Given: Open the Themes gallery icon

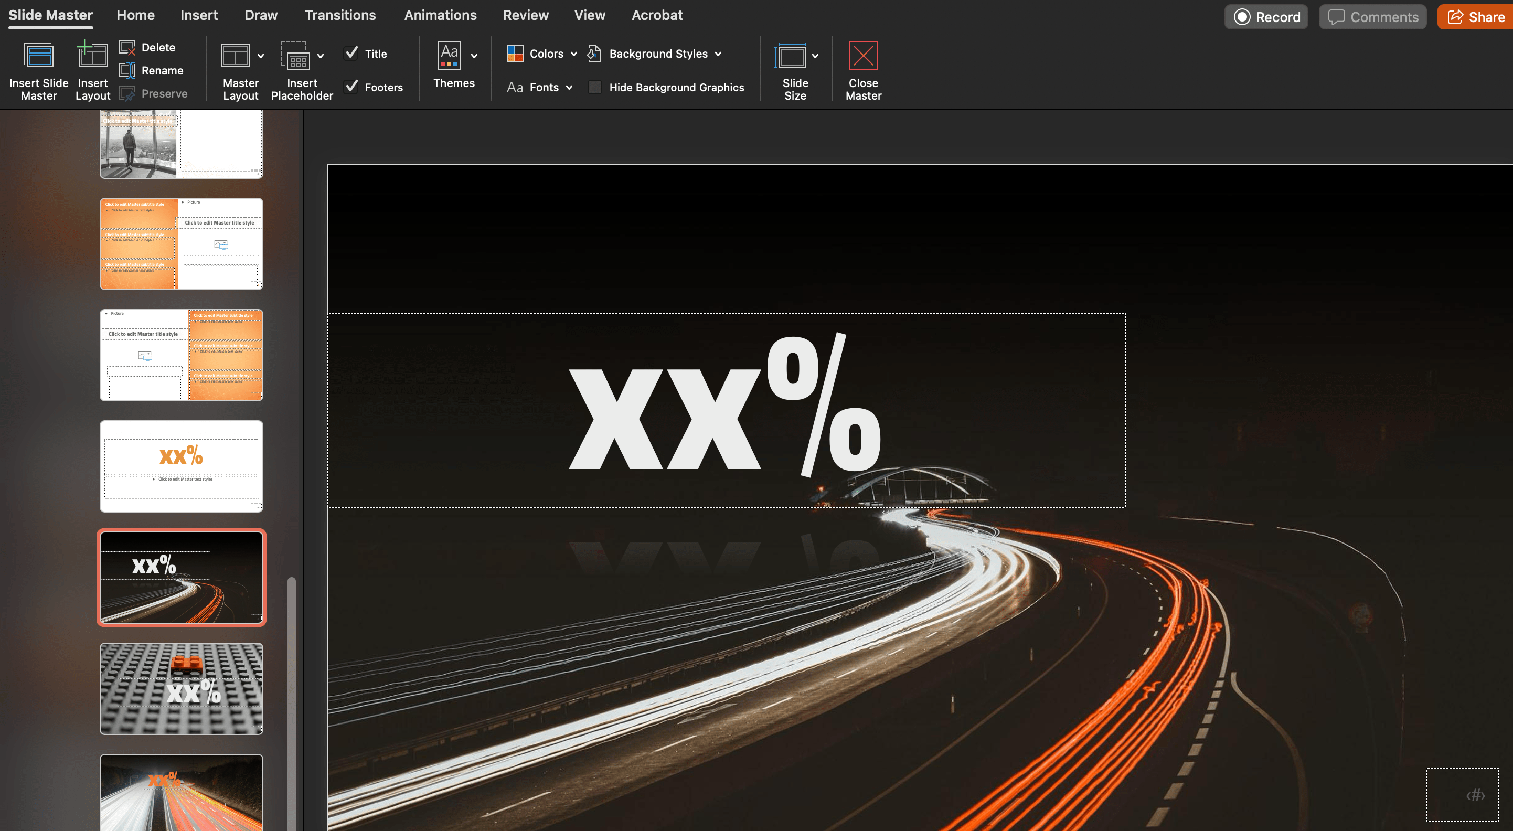Looking at the screenshot, I should [449, 56].
